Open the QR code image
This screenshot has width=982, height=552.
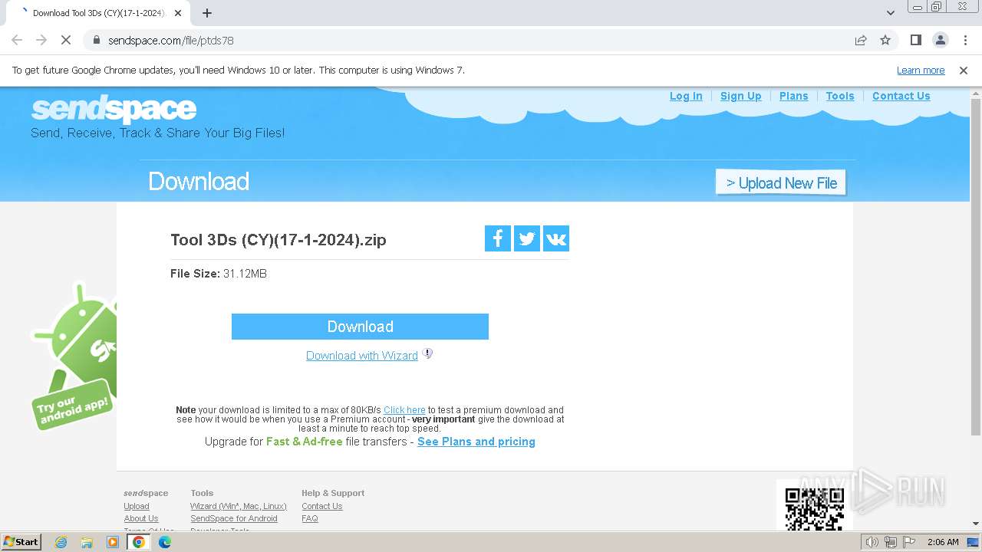click(x=815, y=507)
